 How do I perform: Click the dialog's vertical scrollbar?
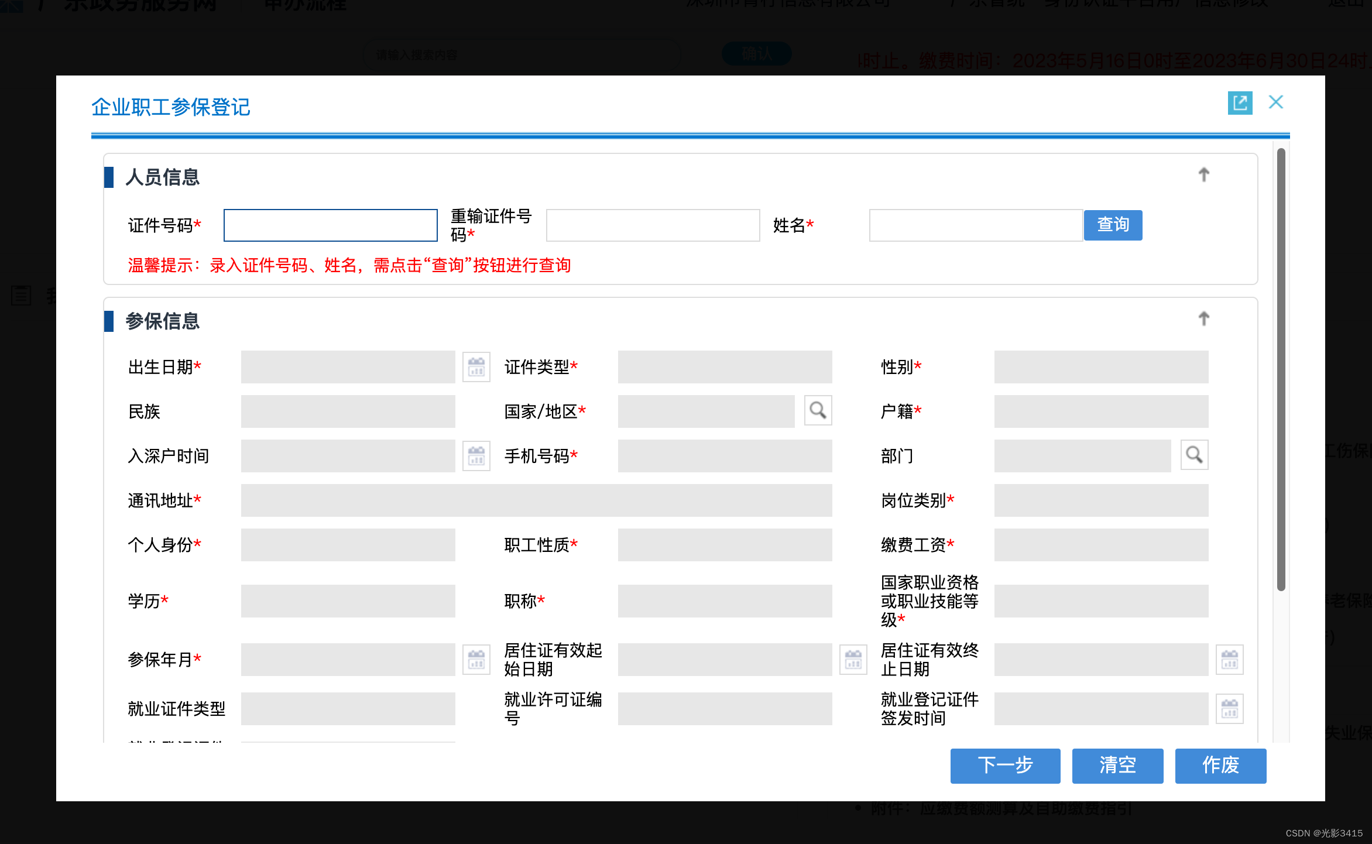click(1281, 369)
